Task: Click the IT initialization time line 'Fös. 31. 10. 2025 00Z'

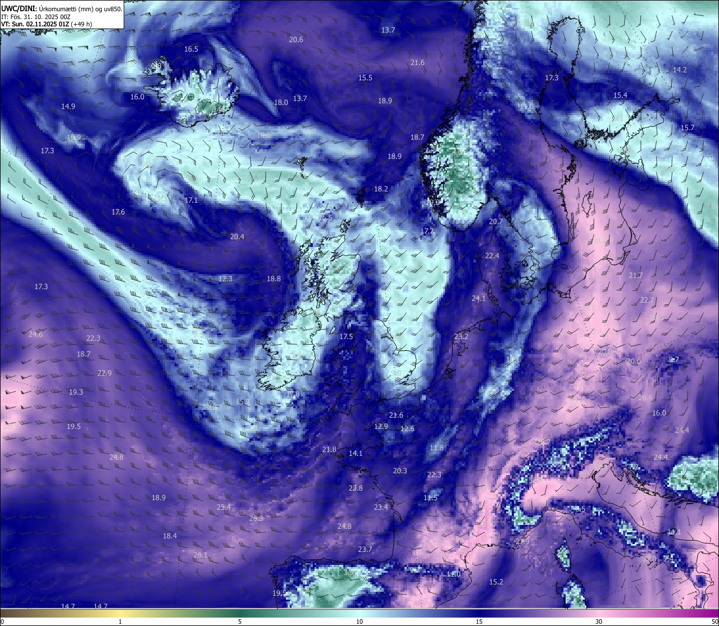Action: [40, 16]
